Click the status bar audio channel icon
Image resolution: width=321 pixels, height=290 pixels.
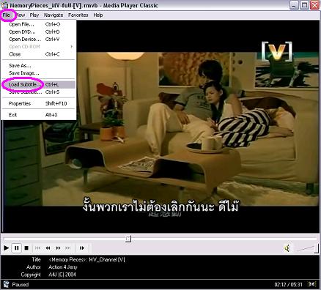(311, 284)
